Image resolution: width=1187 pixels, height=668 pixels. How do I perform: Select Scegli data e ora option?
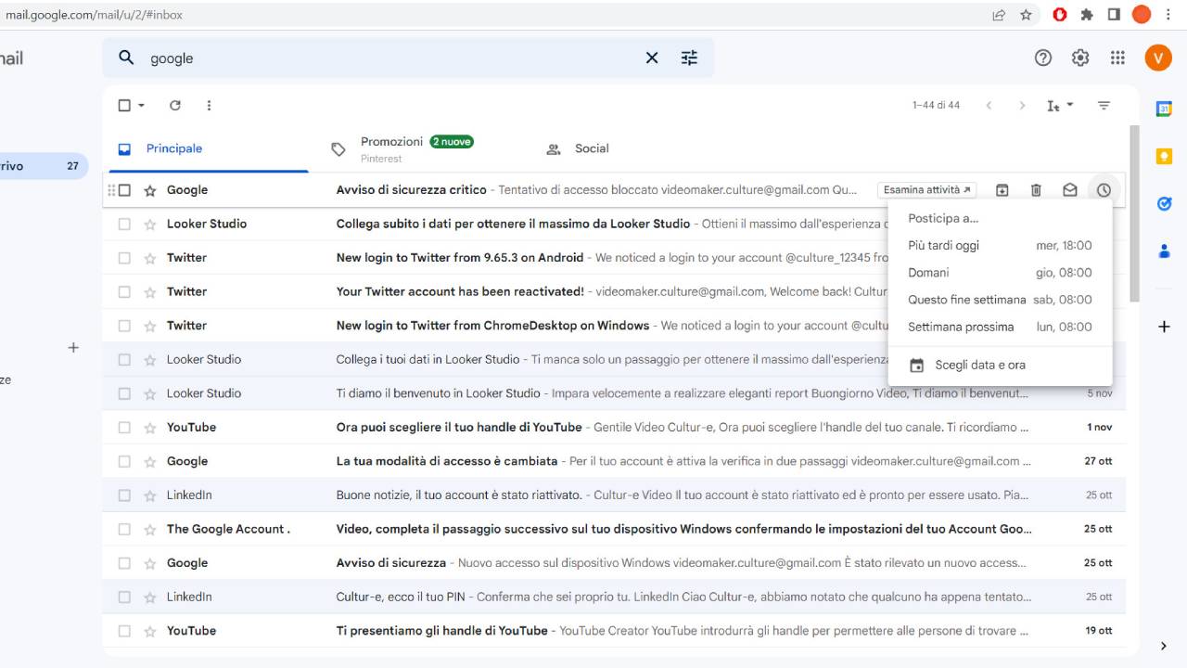point(1000,365)
